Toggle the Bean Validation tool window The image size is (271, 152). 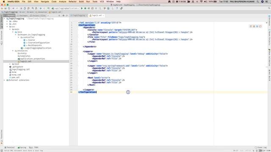pos(269,57)
